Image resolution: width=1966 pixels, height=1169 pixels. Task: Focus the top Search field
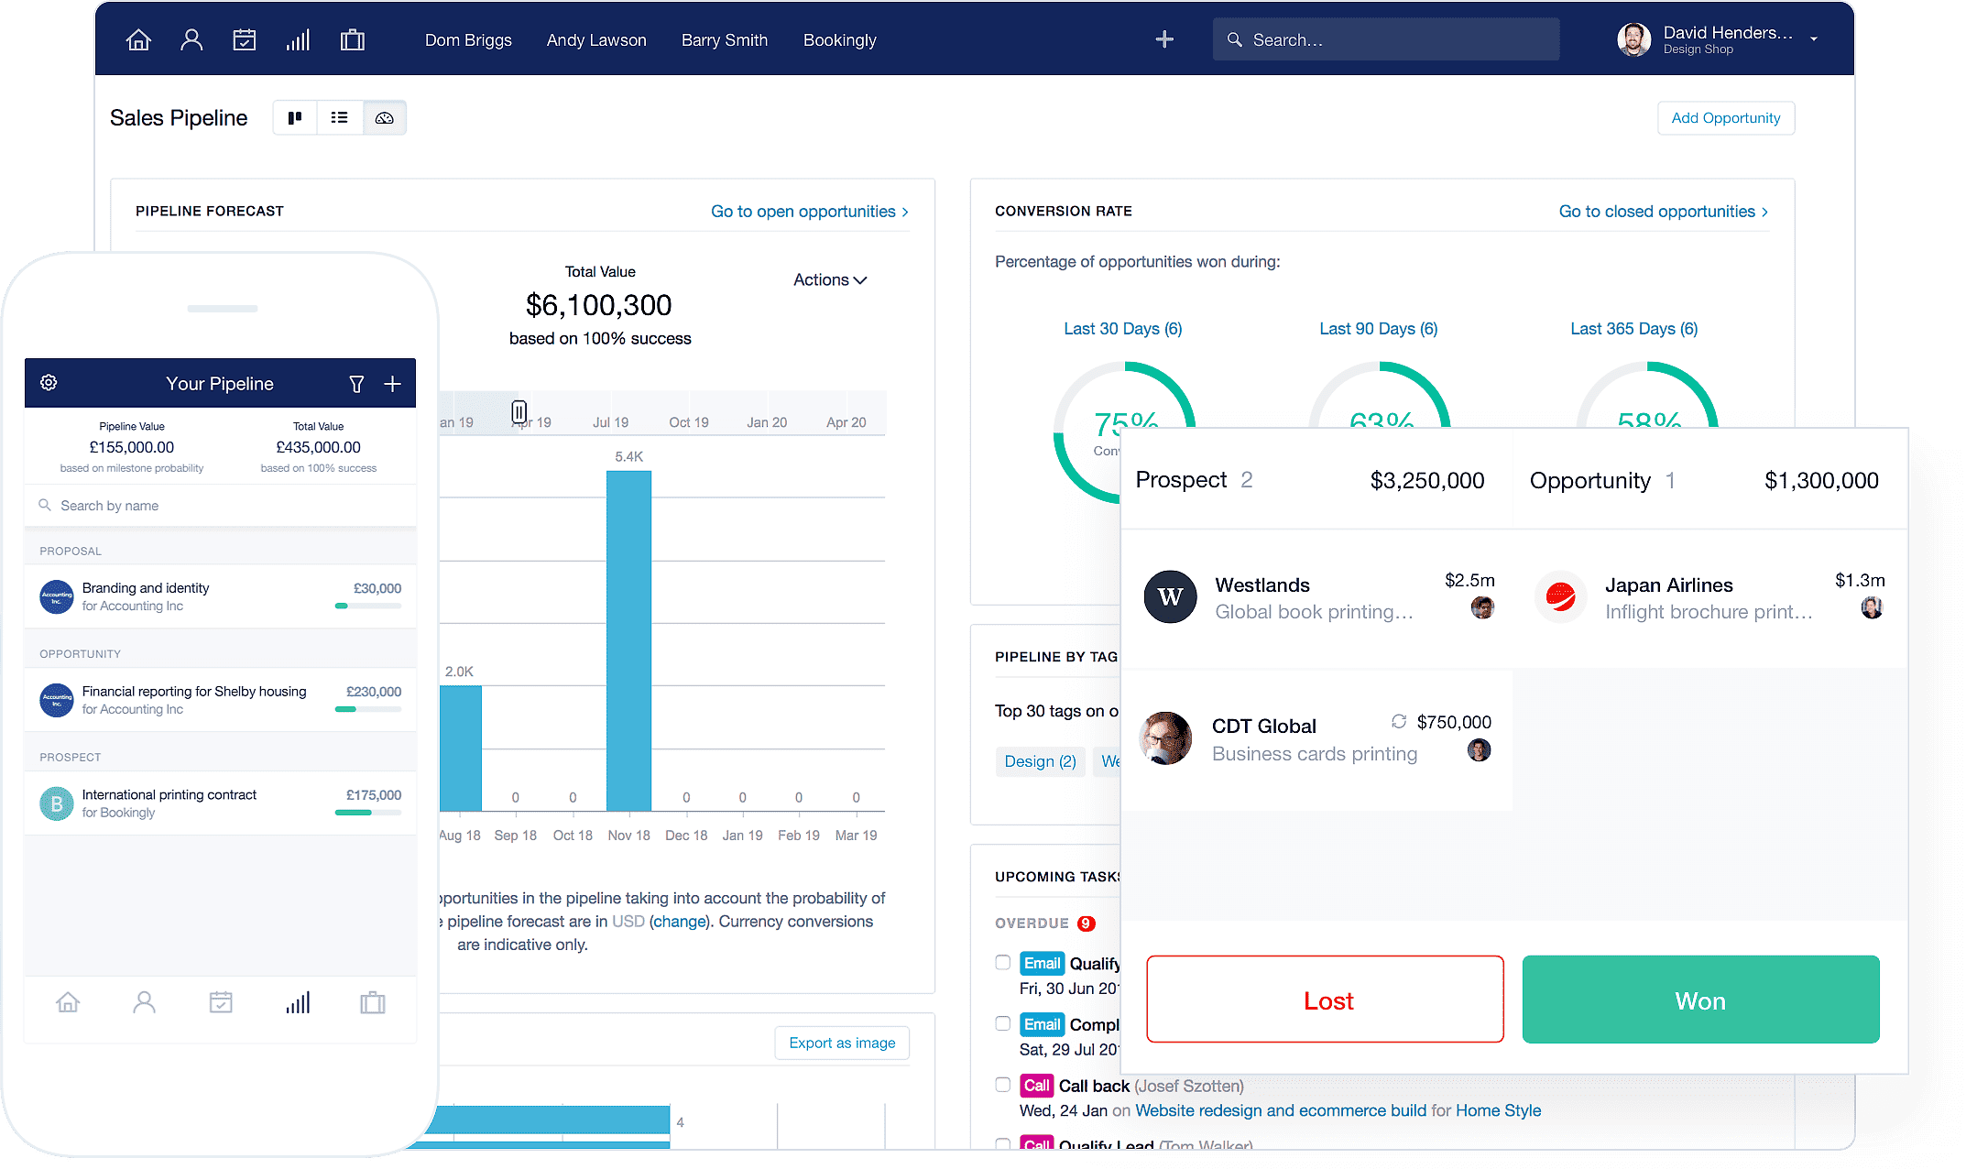[x=1386, y=40]
